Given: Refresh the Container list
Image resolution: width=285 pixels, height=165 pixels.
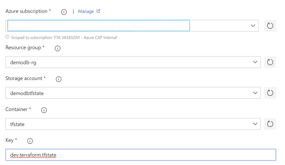Looking at the screenshot, I should [x=270, y=124].
